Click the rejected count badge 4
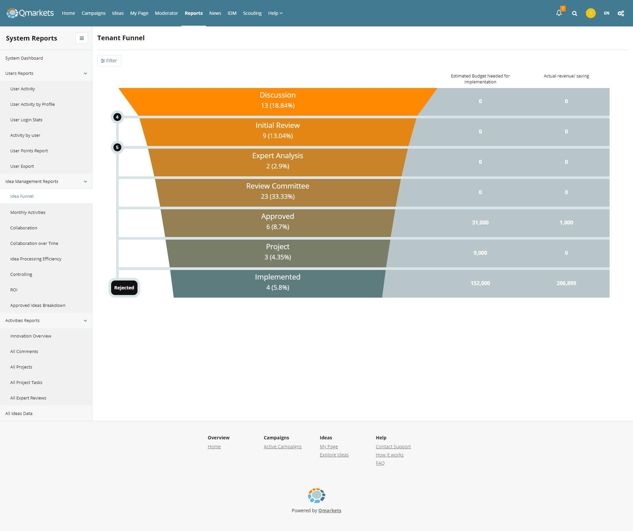Screen dimensions: 633x531 point(117,117)
